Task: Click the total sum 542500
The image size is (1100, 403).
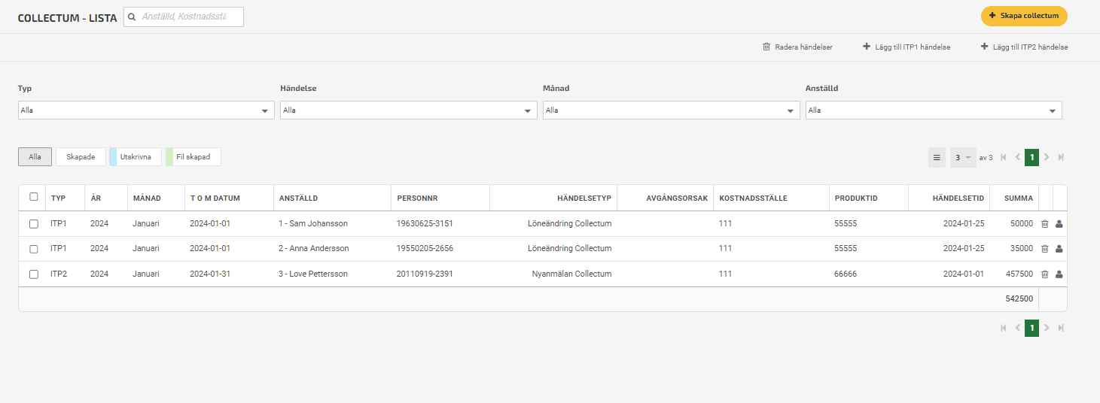Action: [1019, 299]
